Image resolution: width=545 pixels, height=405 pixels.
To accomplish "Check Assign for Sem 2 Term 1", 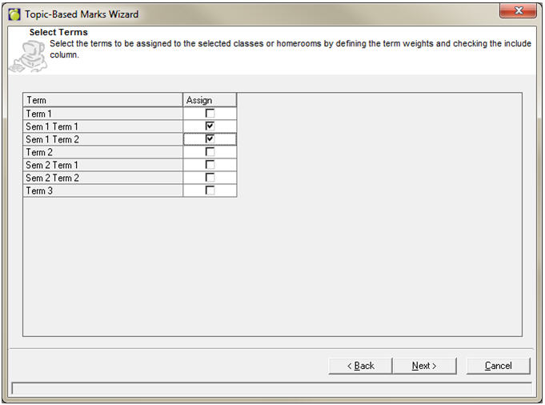I will (210, 165).
